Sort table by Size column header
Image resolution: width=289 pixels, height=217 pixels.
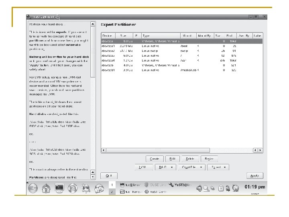tap(124, 36)
